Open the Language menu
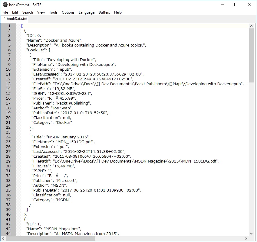Image resolution: width=257 pixels, height=242 pixels. [x=87, y=12]
